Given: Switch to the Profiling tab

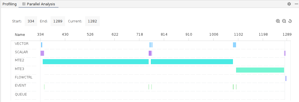Looking at the screenshot, I should 10,4.
